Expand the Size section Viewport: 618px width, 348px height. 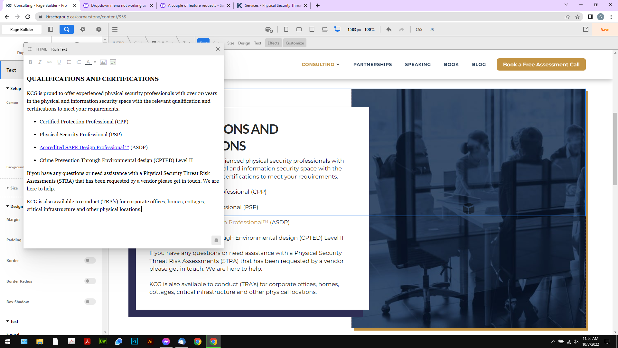tap(12, 188)
